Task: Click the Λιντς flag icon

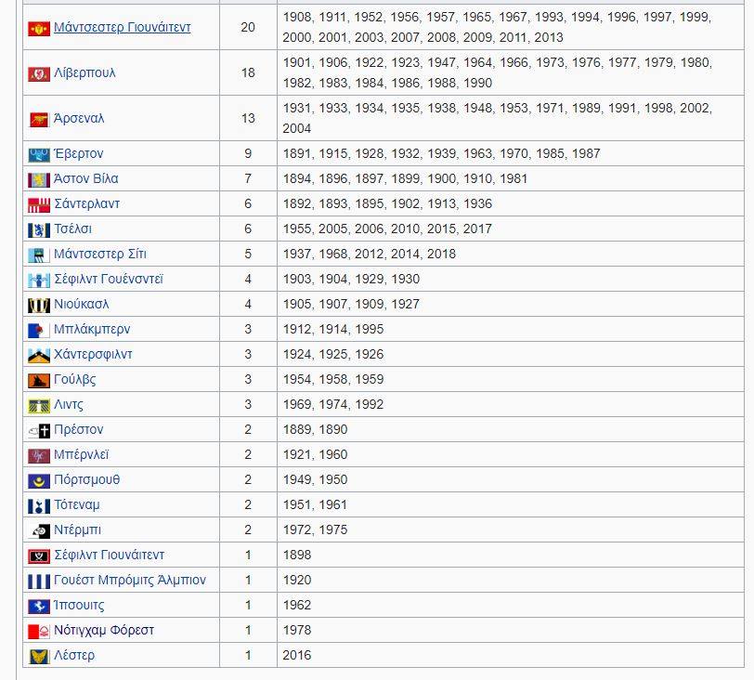Action: tap(39, 405)
